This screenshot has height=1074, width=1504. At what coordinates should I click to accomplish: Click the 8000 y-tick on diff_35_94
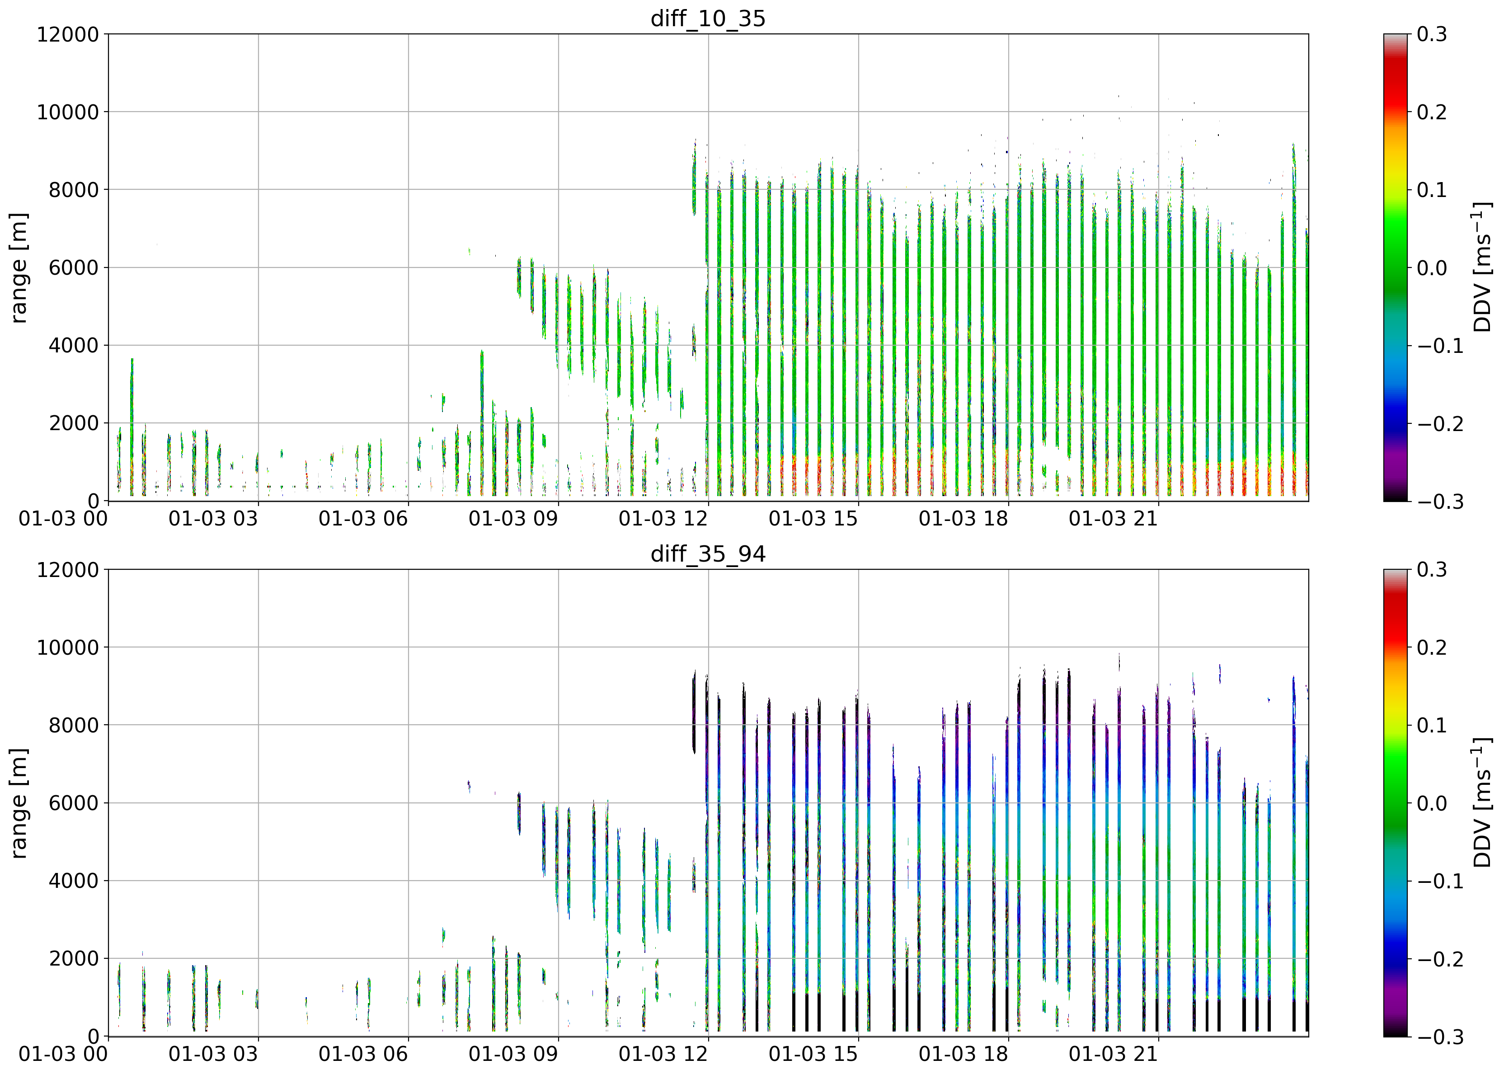click(x=74, y=726)
